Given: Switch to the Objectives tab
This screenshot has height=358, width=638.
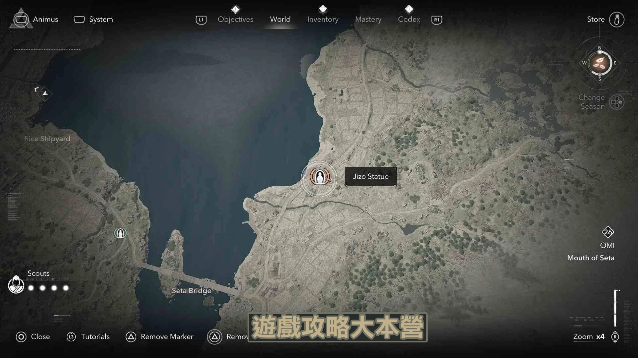Looking at the screenshot, I should point(235,20).
